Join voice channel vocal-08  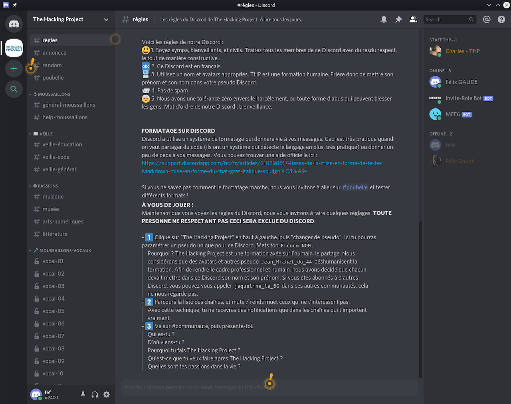pyautogui.click(x=71, y=349)
